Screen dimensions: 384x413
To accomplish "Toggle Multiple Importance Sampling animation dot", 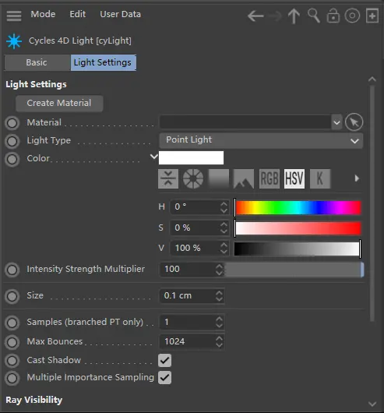I will point(12,378).
